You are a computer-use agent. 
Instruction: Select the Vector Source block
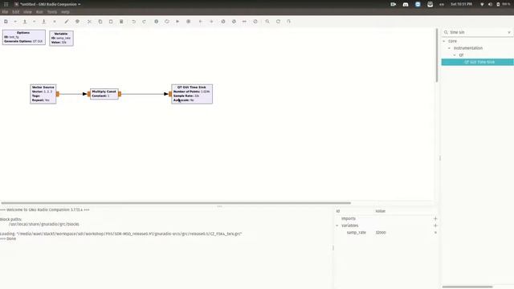click(43, 94)
